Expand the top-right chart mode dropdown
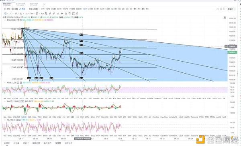 pyautogui.click(x=231, y=9)
